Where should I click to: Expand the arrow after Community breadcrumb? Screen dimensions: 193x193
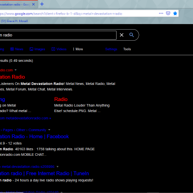[49, 130]
